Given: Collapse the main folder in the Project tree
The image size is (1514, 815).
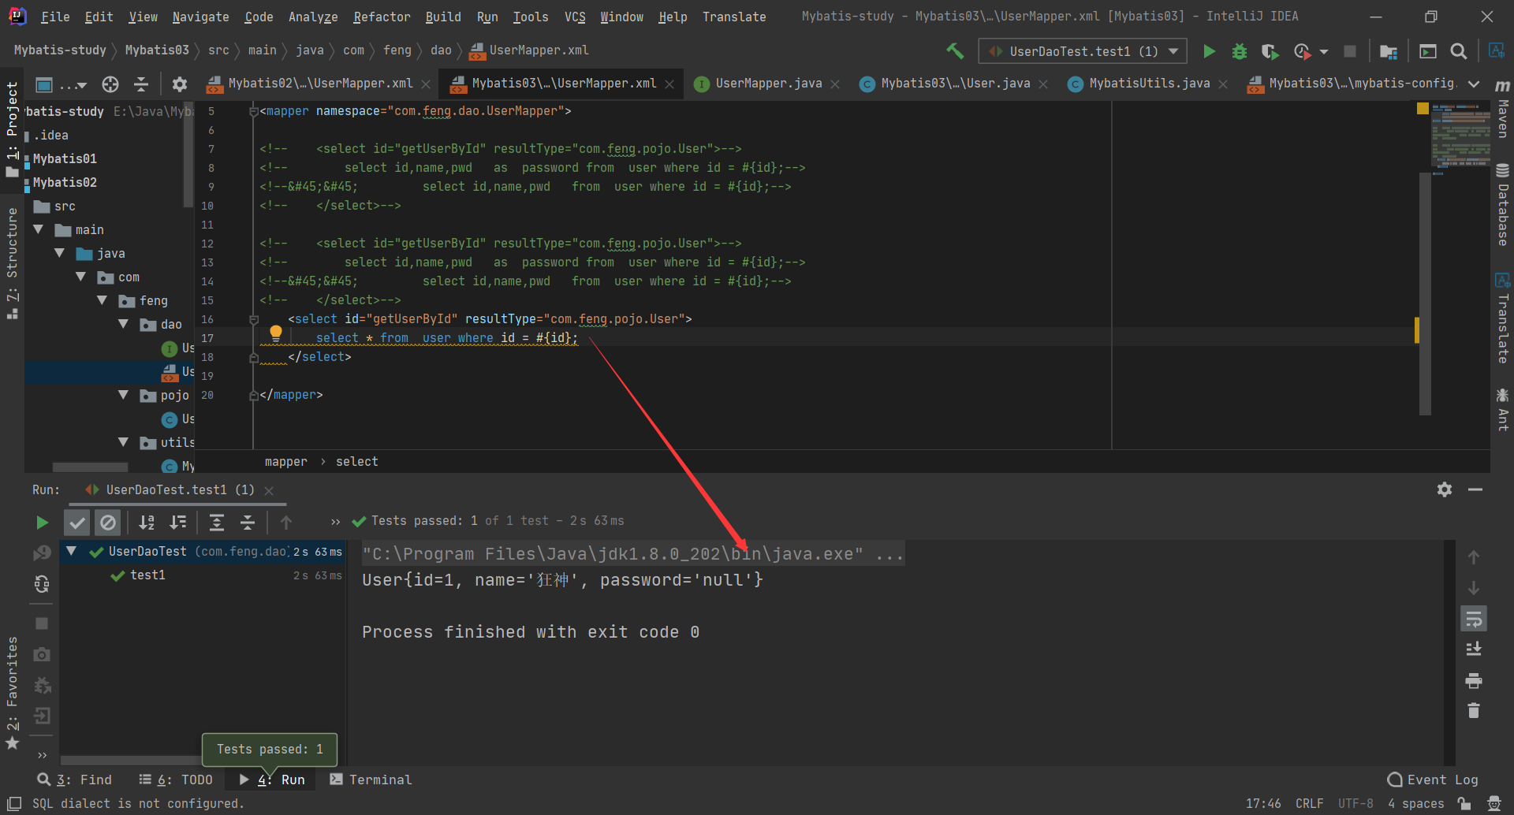Looking at the screenshot, I should point(38,229).
